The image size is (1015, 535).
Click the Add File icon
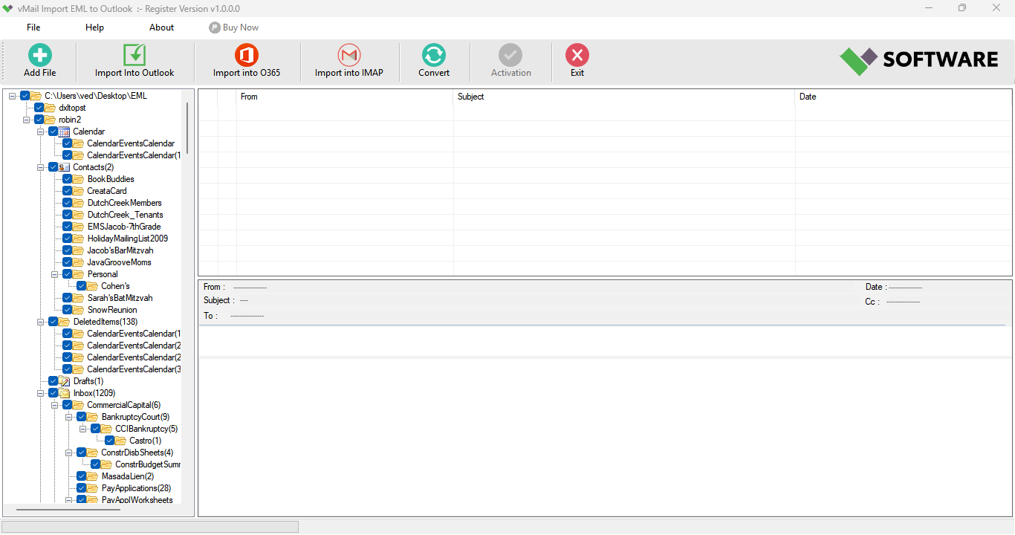pos(40,55)
